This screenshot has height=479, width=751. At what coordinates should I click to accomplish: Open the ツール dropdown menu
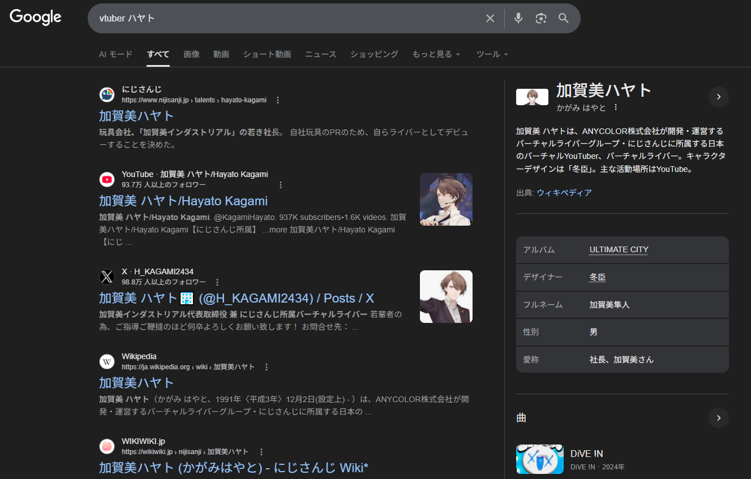click(x=492, y=54)
